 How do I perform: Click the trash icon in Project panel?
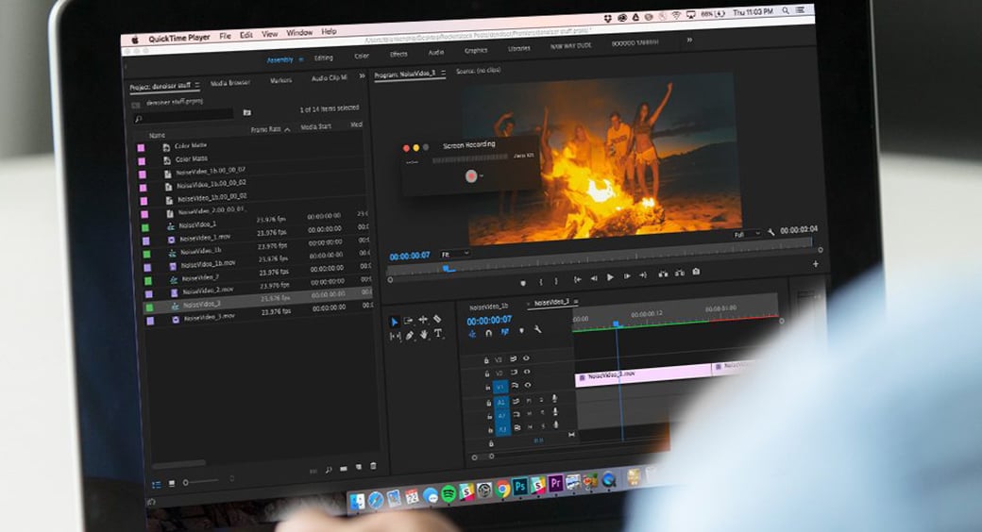tap(373, 466)
